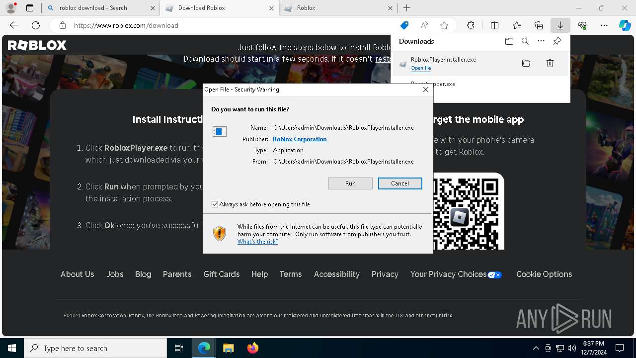
Task: Uncheck Always ask before opening this file
Action: pyautogui.click(x=215, y=204)
